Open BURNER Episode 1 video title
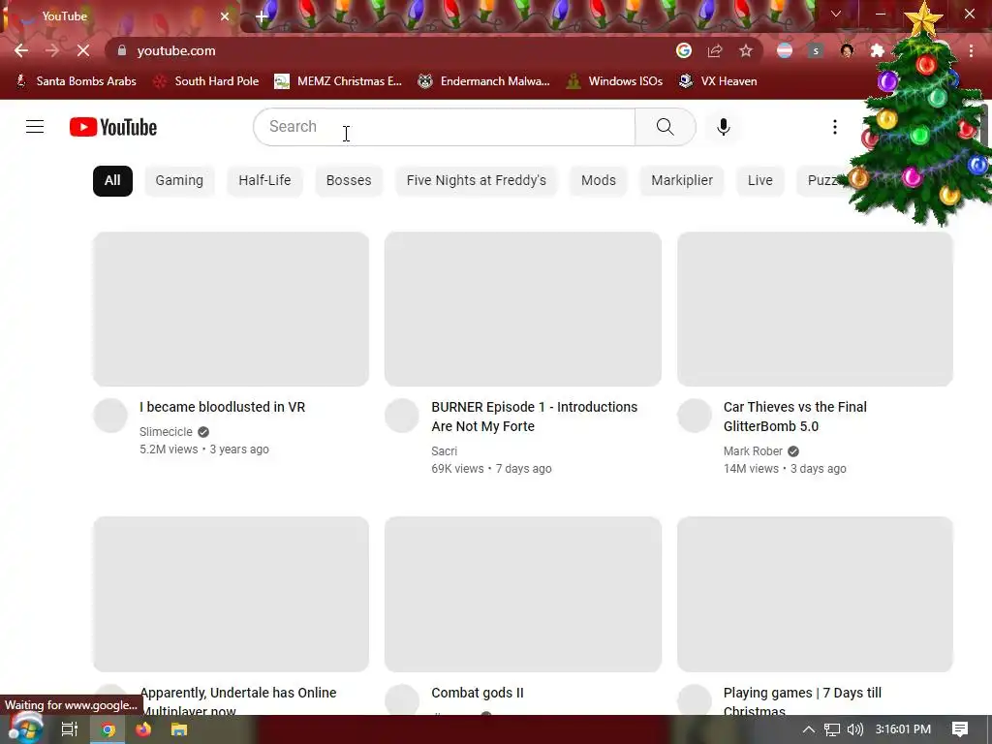 (535, 417)
